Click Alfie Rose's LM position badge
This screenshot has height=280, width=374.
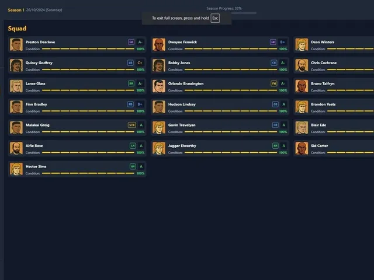[133, 146]
